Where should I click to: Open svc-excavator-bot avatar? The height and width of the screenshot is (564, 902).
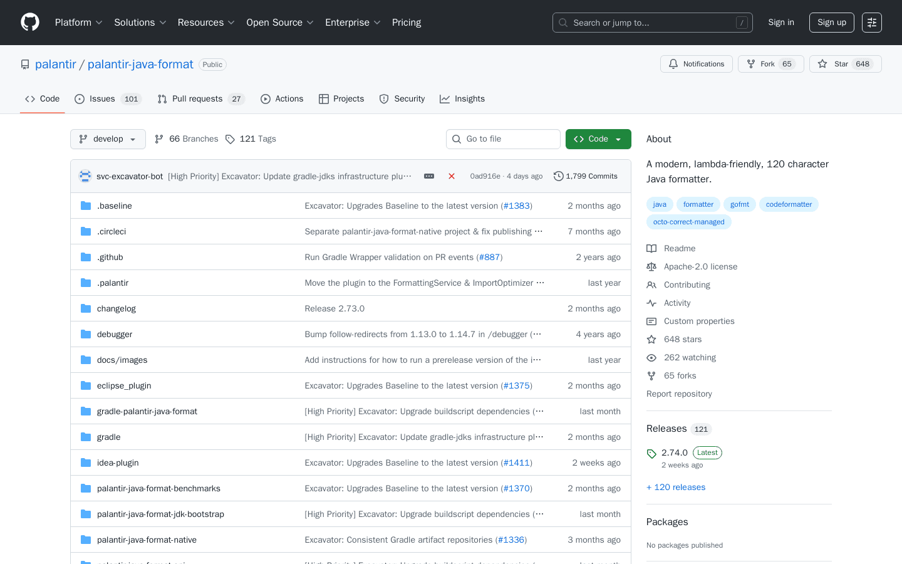[x=85, y=176]
